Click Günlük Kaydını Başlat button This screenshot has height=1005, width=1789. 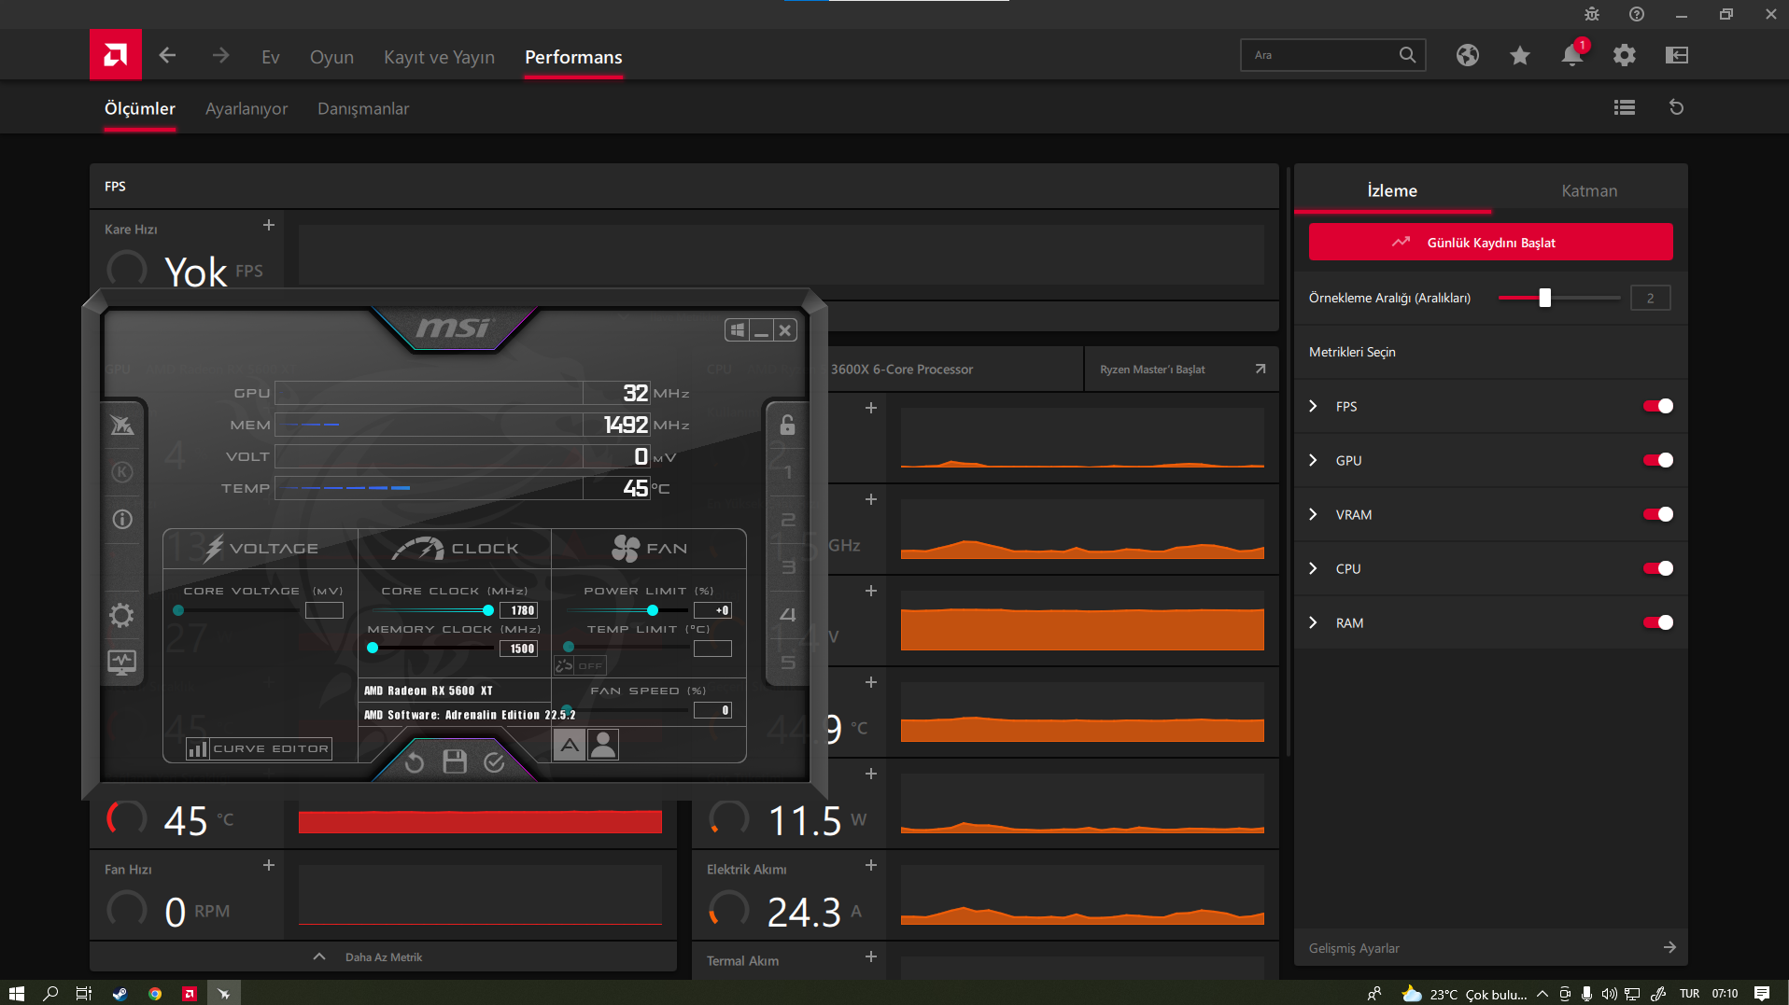click(1490, 242)
